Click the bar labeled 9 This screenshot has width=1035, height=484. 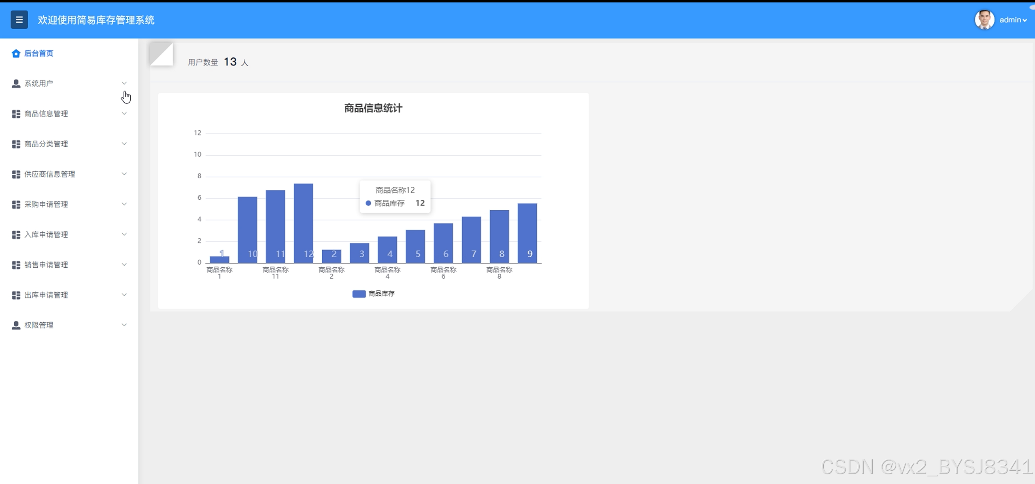point(527,232)
